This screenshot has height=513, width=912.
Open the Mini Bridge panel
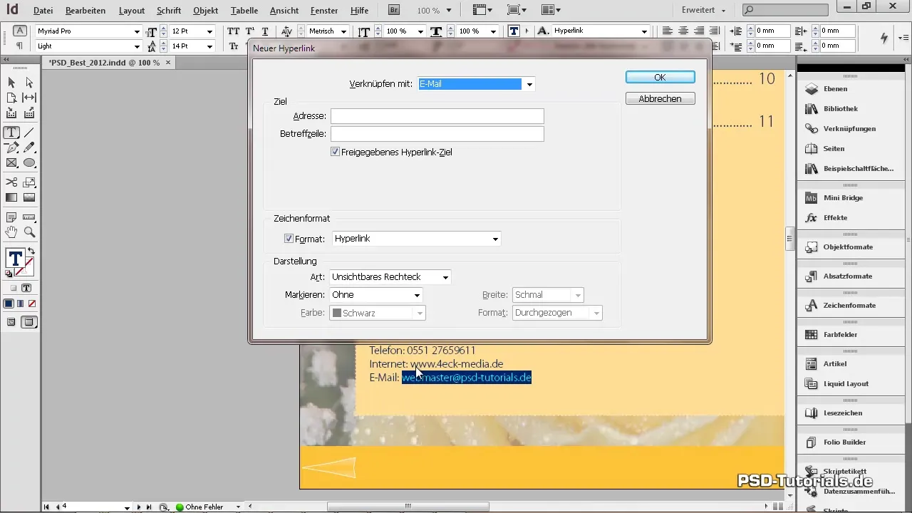[843, 198]
